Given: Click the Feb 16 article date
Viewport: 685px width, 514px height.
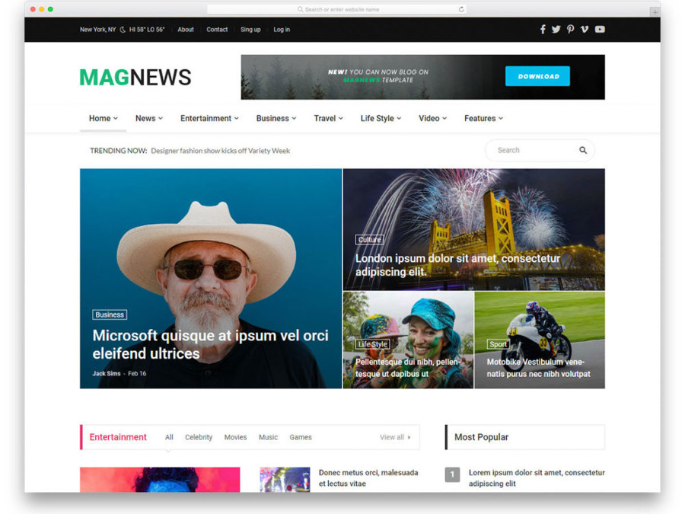Looking at the screenshot, I should (137, 374).
